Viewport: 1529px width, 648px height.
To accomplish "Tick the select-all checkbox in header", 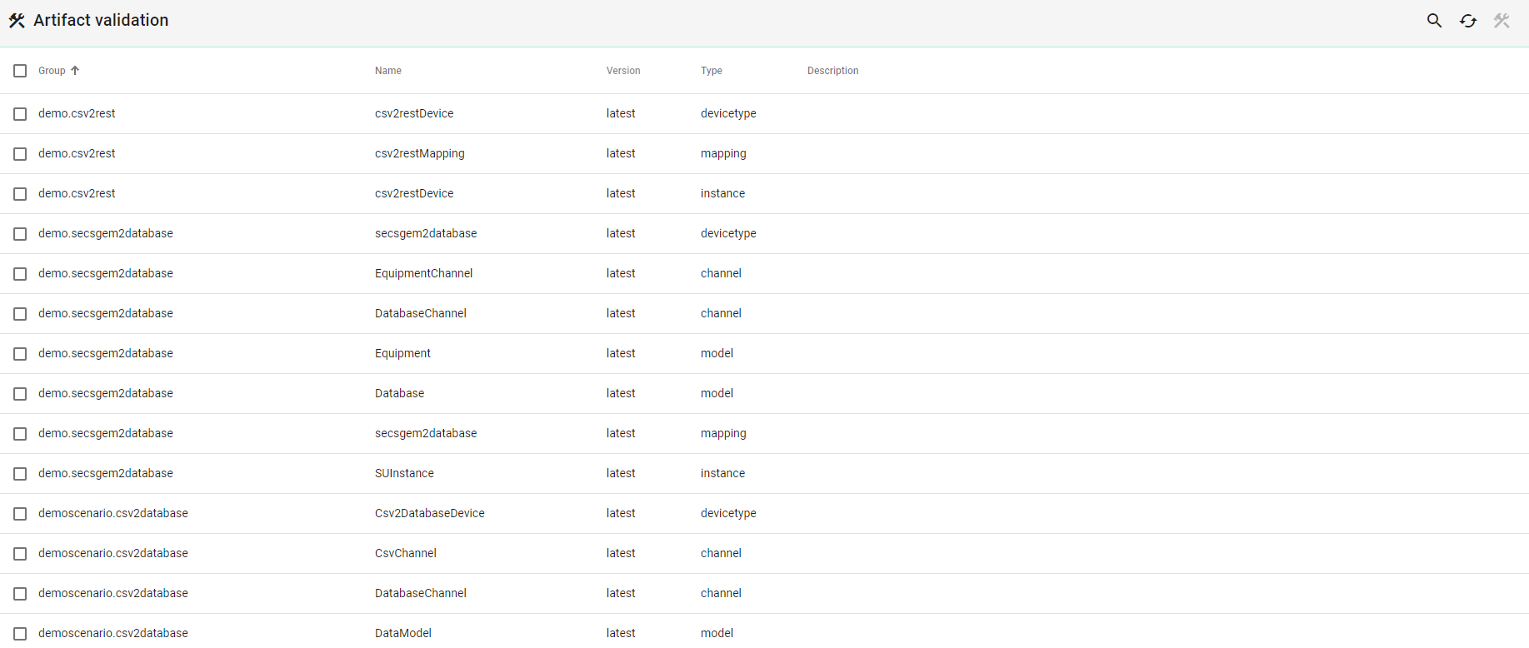I will click(20, 71).
